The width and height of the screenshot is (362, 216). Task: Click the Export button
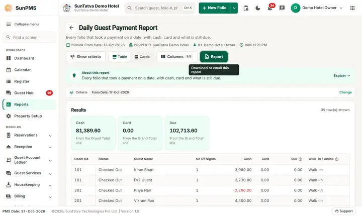[x=214, y=57]
